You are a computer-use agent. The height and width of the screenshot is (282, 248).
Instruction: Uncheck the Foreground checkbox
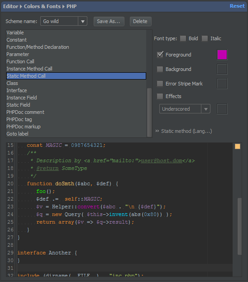pos(160,55)
